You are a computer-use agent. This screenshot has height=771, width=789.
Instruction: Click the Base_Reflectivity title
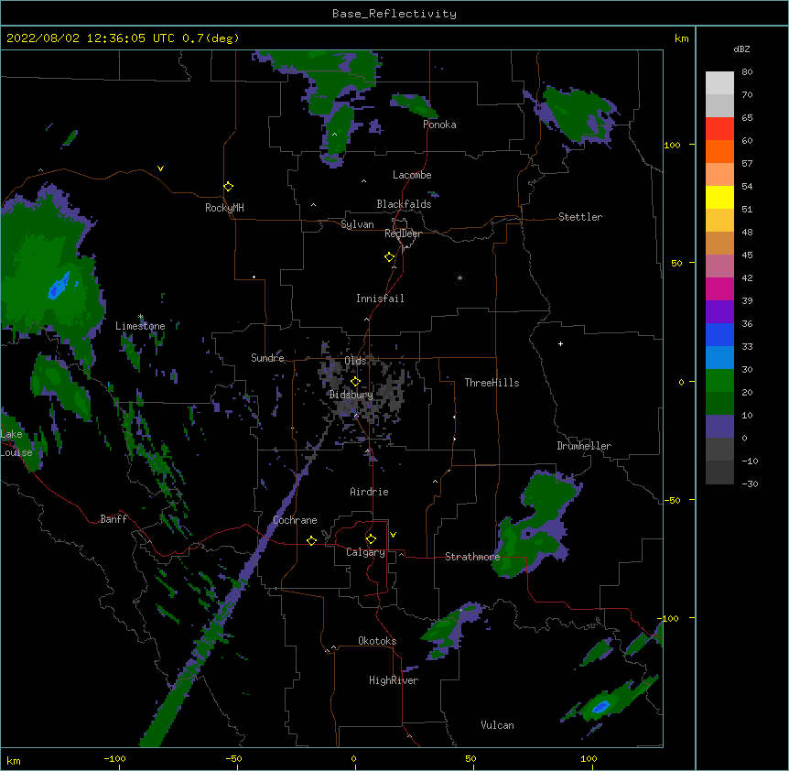394,14
